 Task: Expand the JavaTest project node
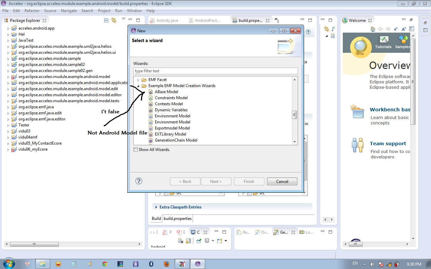tap(8, 40)
